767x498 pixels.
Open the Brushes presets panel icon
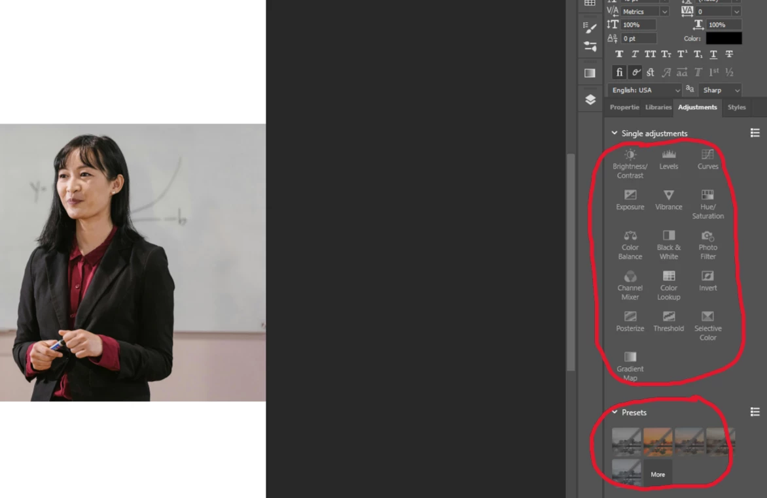pyautogui.click(x=590, y=46)
